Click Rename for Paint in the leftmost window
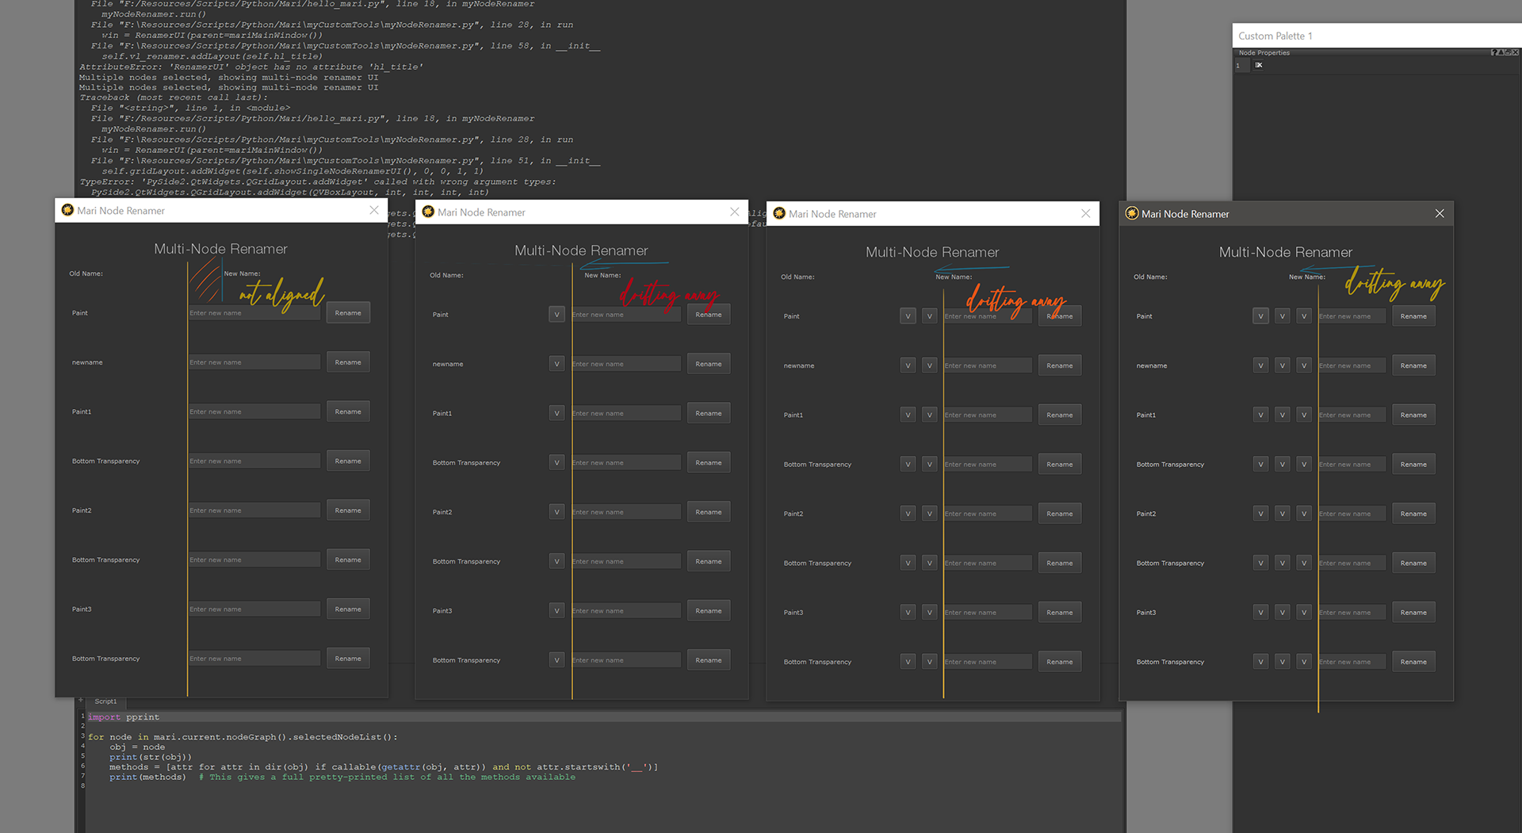 pos(348,313)
